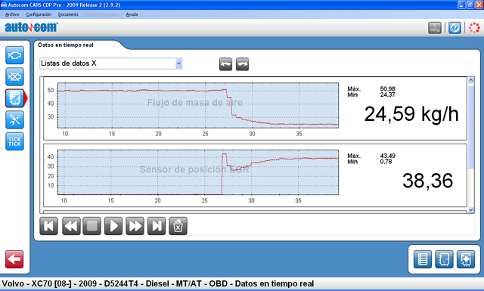The height and width of the screenshot is (291, 484).
Task: Open the list view icon at bottom right
Action: coord(423,259)
